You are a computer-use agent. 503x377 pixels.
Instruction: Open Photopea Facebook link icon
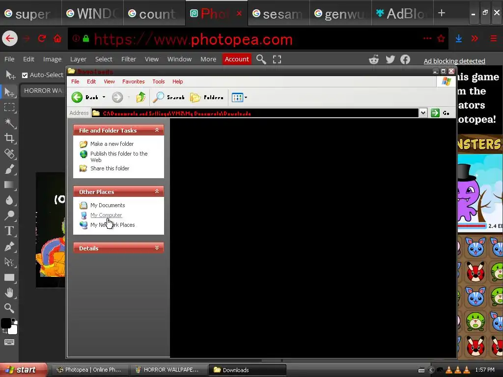click(x=405, y=59)
